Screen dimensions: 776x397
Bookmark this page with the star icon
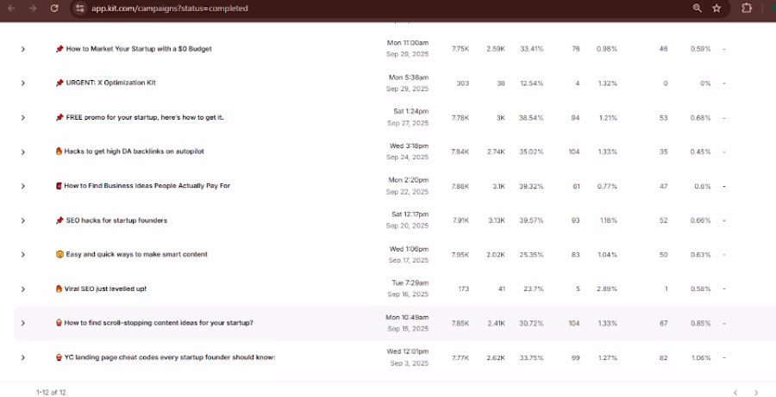(717, 8)
